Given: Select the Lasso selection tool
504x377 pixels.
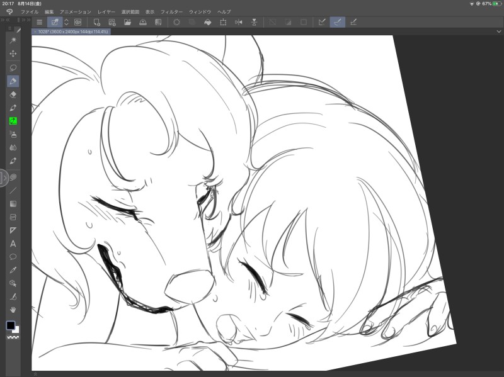Looking at the screenshot, I should (13, 68).
